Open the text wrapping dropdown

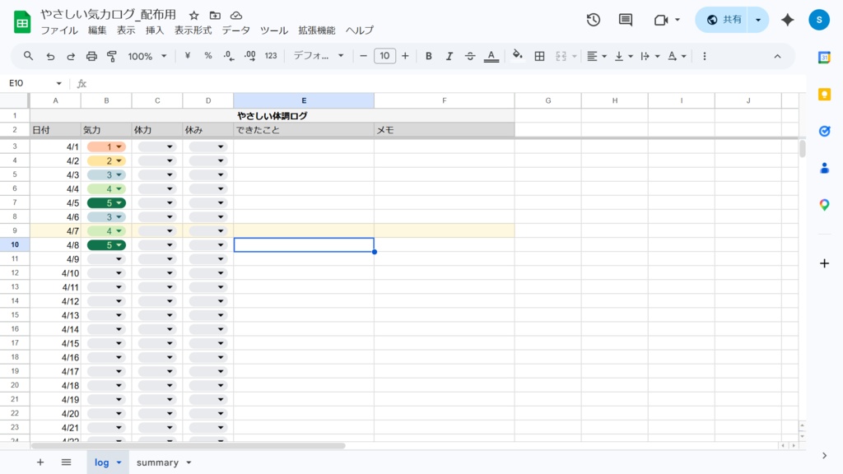click(650, 56)
